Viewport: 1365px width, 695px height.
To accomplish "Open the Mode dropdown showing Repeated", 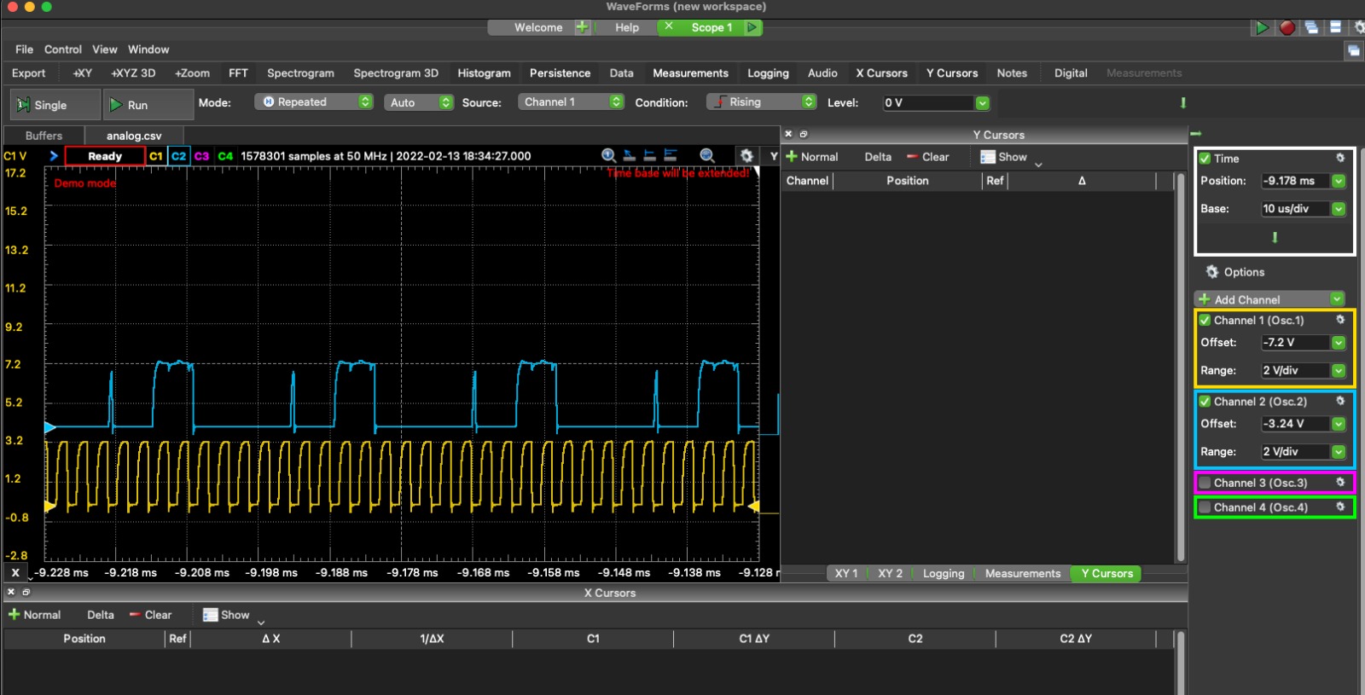I will (314, 101).
